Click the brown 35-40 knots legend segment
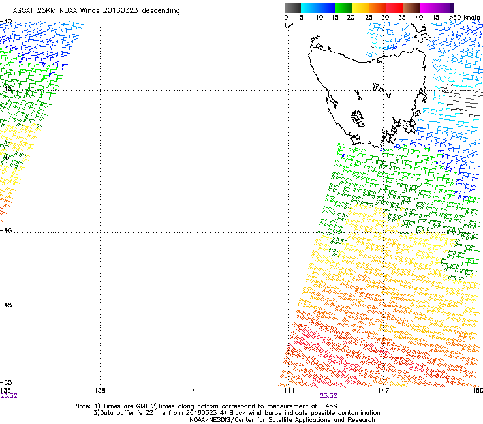 click(411, 8)
